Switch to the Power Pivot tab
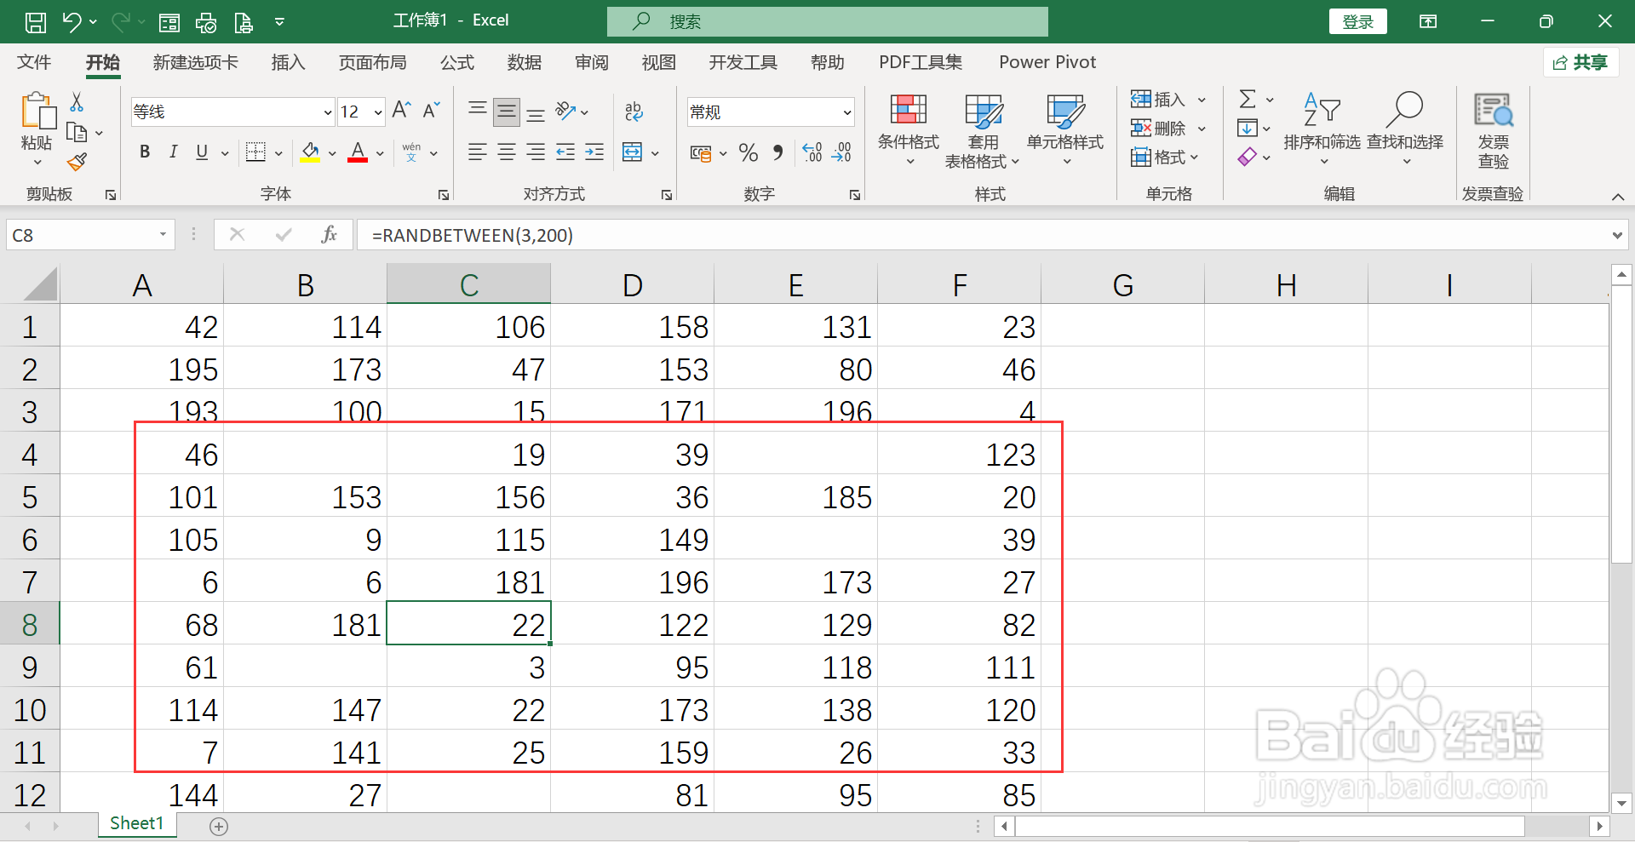 (x=1047, y=62)
